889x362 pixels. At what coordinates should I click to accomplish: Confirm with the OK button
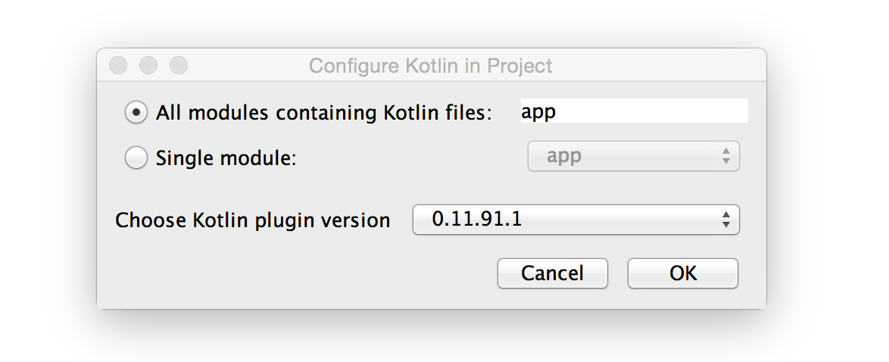click(682, 273)
